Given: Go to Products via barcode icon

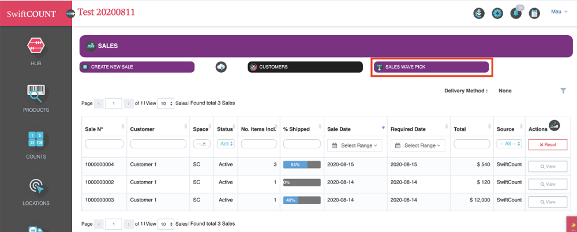Looking at the screenshot, I should click(x=36, y=96).
